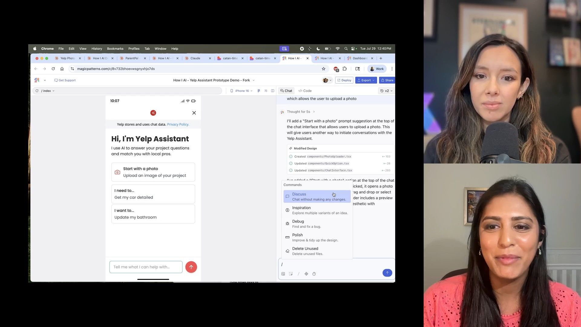Image resolution: width=581 pixels, height=327 pixels.
Task: Open the Bookmarks menu in menu bar
Action: (x=115, y=48)
